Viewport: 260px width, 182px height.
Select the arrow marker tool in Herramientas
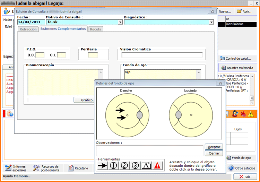[x=102, y=165]
